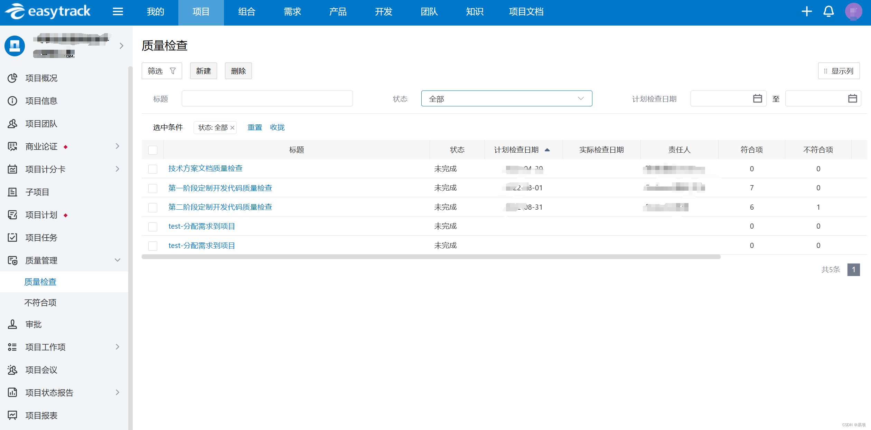Screen dimensions: 871x430
Task: Expand 项目工作项 submenu chevron
Action: click(118, 347)
